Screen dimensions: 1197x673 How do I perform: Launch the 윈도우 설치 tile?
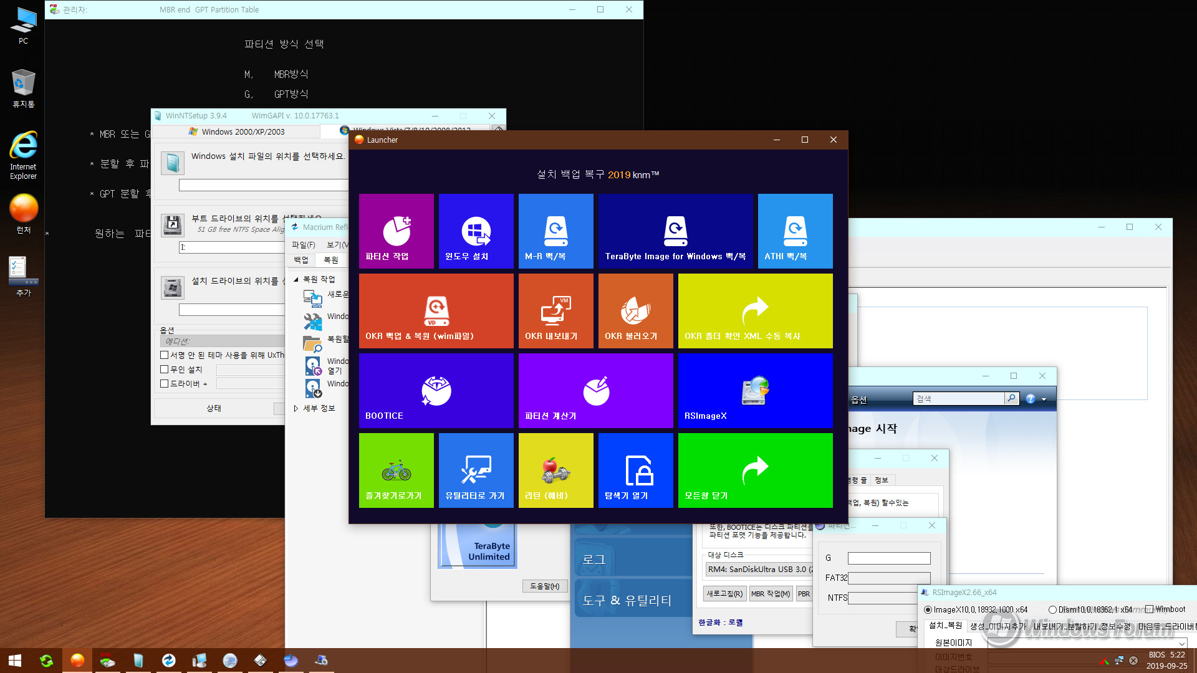476,231
